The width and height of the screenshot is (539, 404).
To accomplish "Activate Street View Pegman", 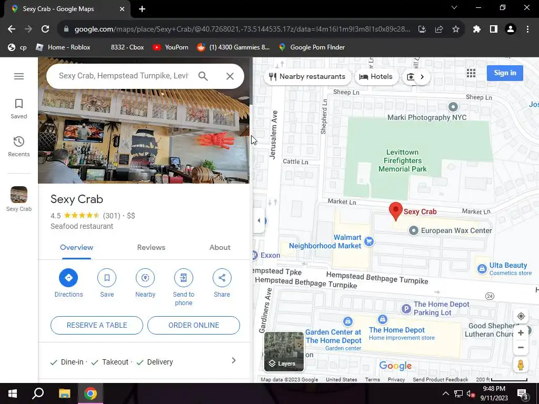I will [521, 365].
